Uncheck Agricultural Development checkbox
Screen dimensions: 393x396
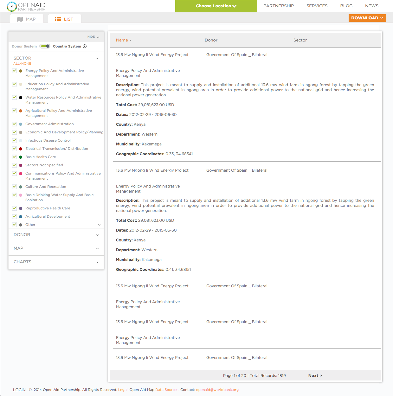[15, 217]
